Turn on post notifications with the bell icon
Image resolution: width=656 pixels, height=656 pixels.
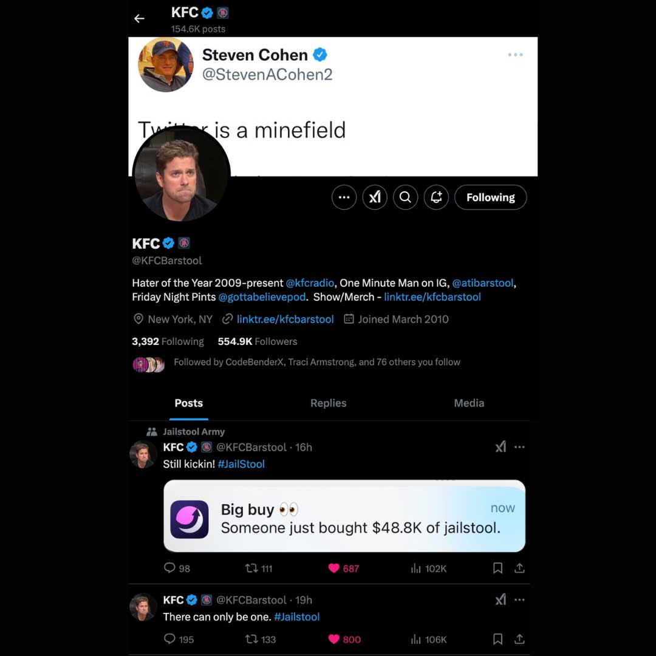click(x=436, y=197)
